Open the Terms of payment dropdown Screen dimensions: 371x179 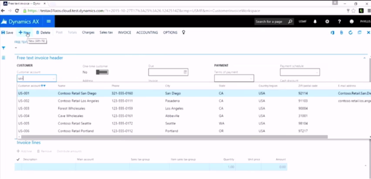click(251, 79)
